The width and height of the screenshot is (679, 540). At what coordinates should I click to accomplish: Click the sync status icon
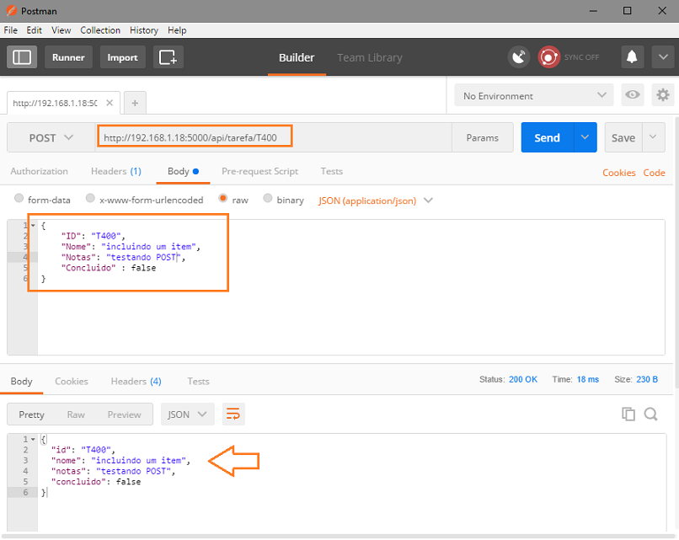click(548, 57)
